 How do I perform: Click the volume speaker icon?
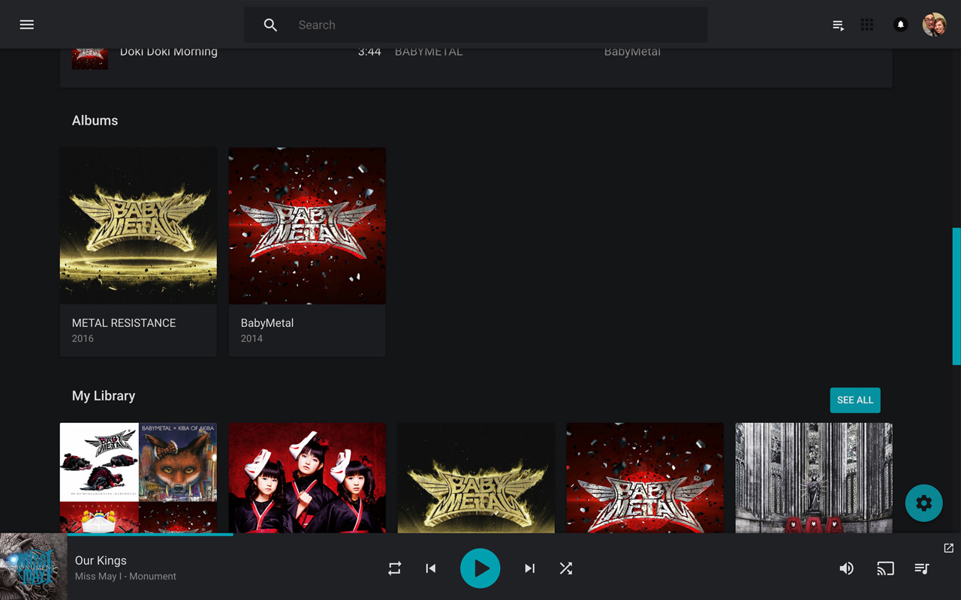(x=847, y=568)
